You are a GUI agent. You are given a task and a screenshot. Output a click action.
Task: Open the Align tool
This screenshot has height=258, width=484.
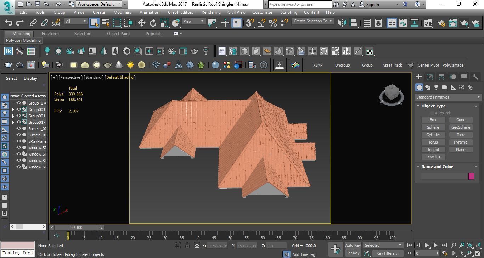point(353,23)
